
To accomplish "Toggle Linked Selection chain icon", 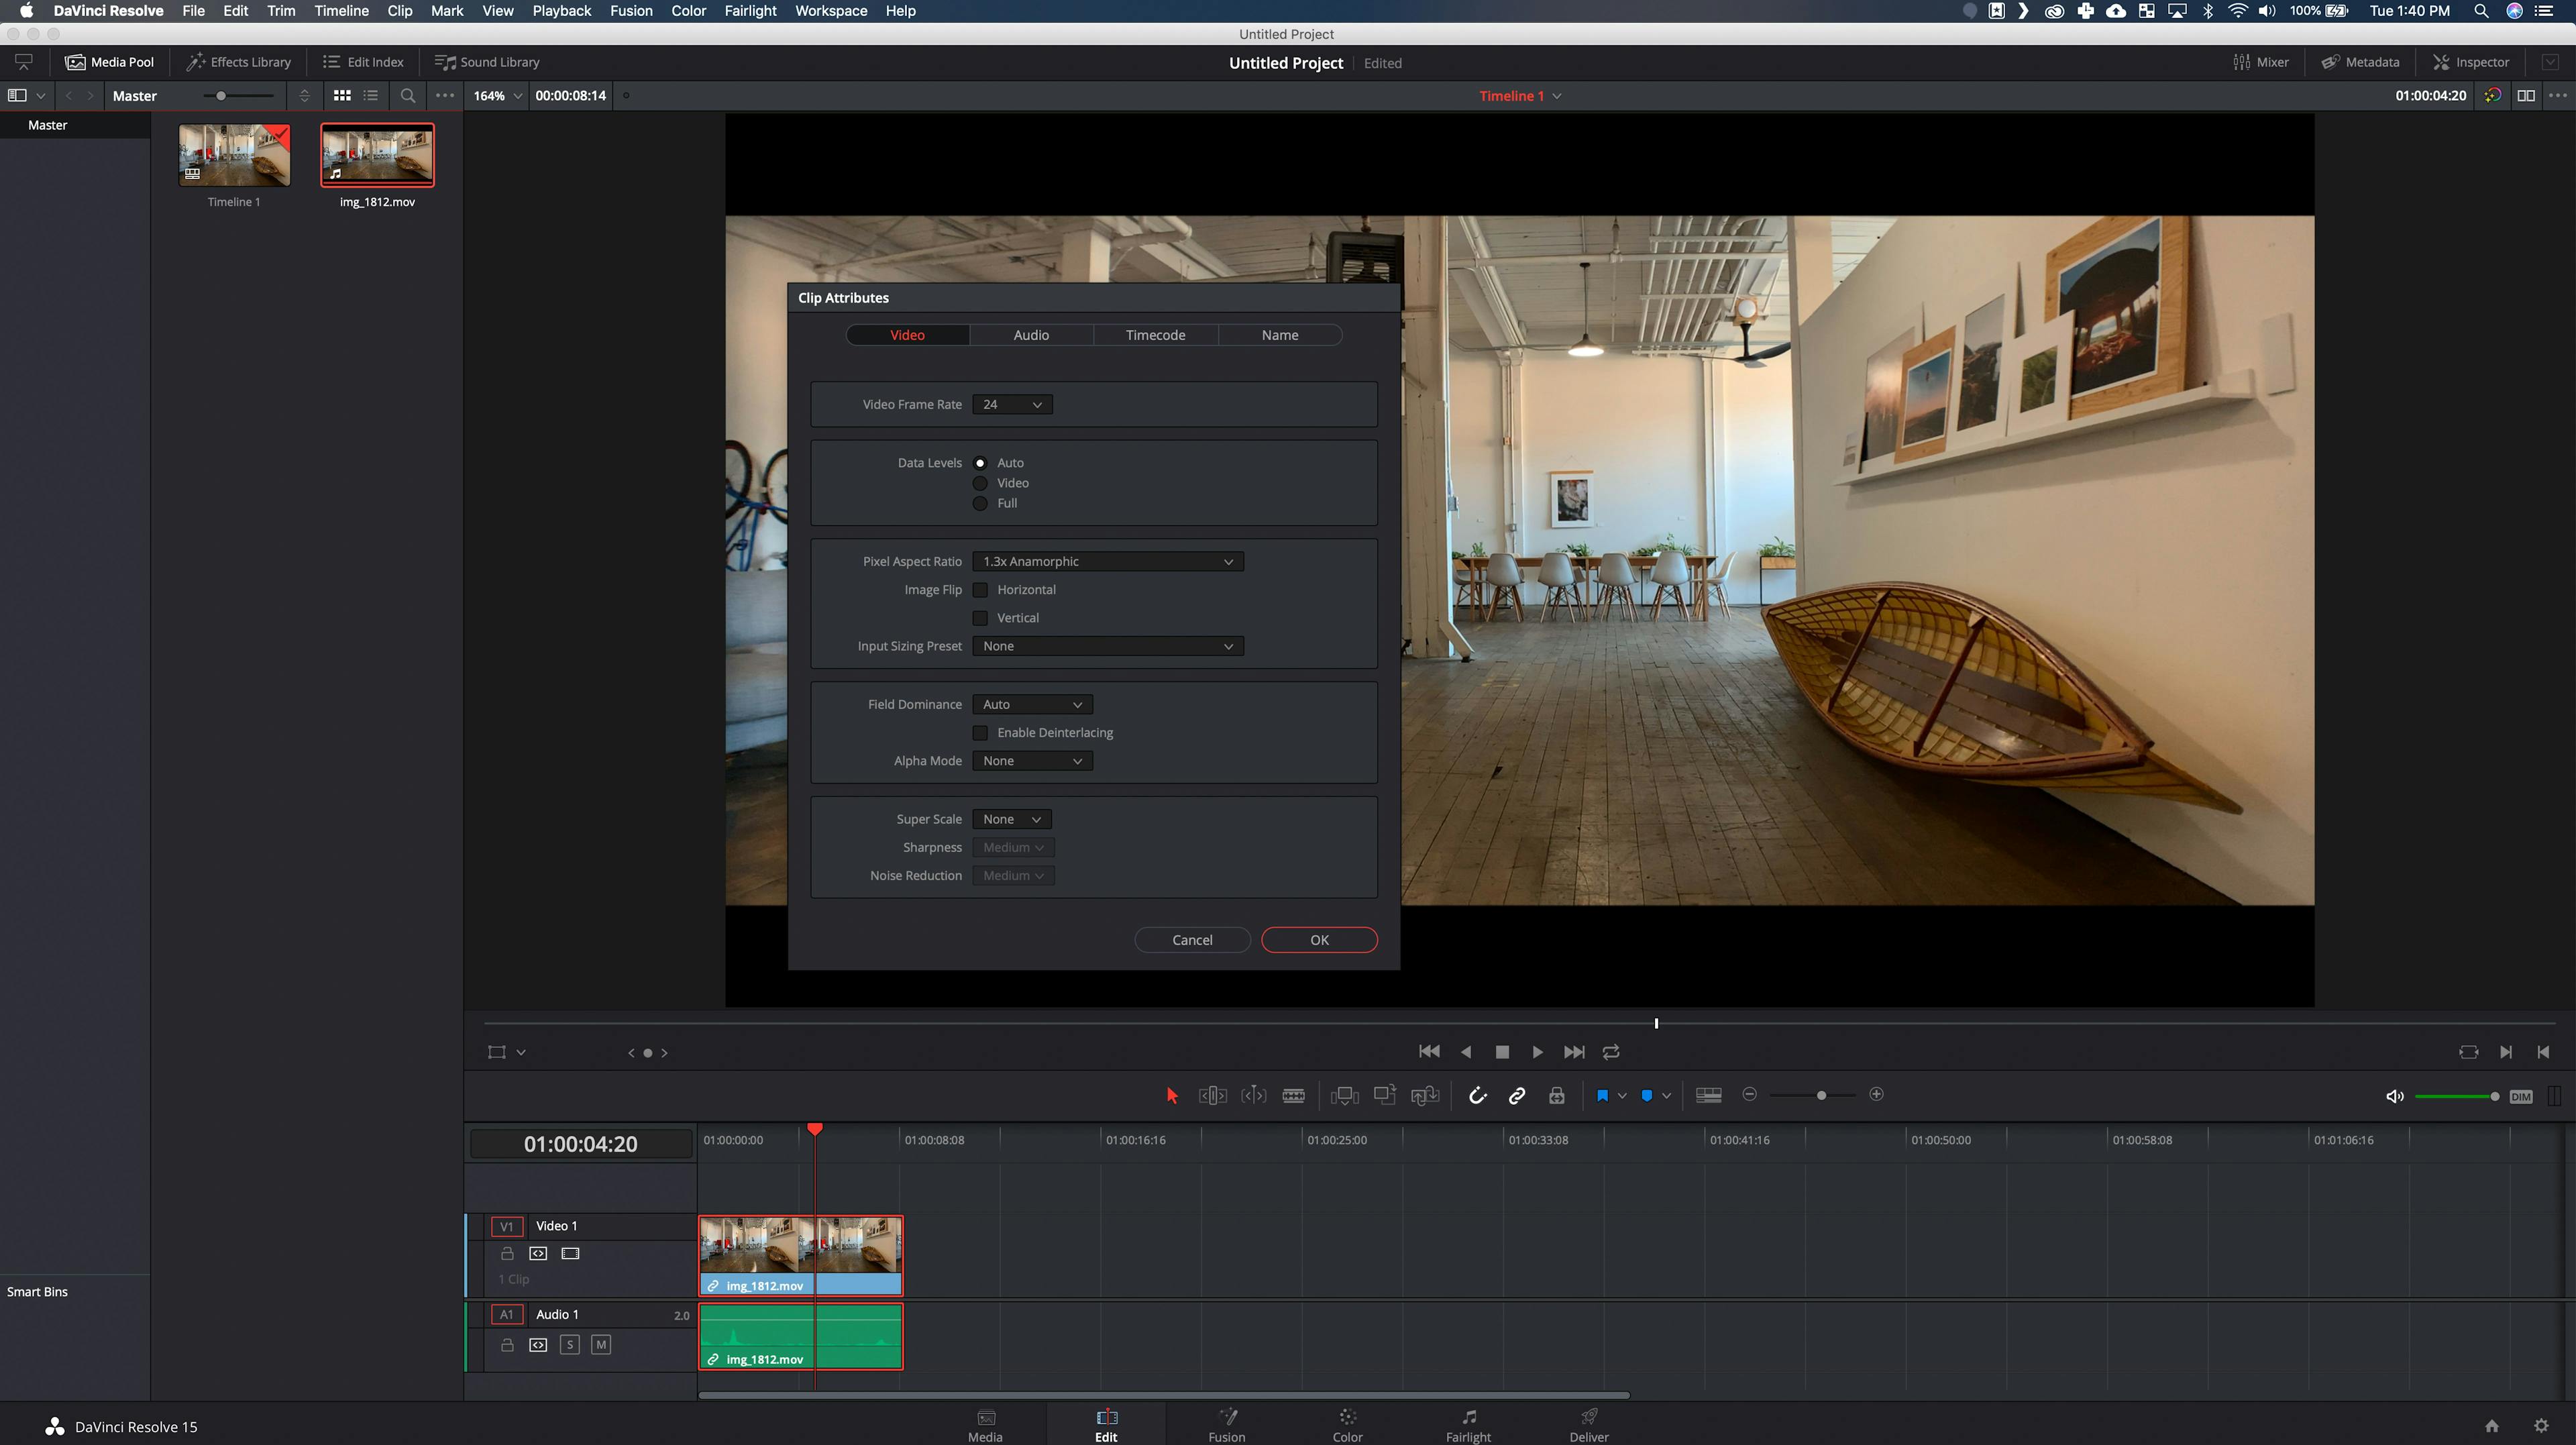I will [x=1517, y=1095].
